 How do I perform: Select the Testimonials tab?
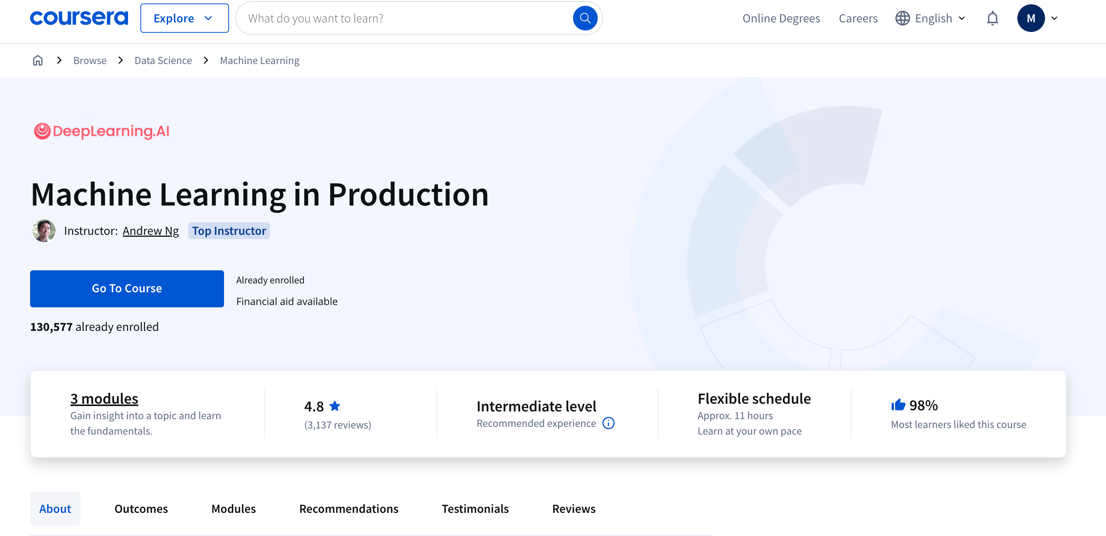[x=475, y=509]
